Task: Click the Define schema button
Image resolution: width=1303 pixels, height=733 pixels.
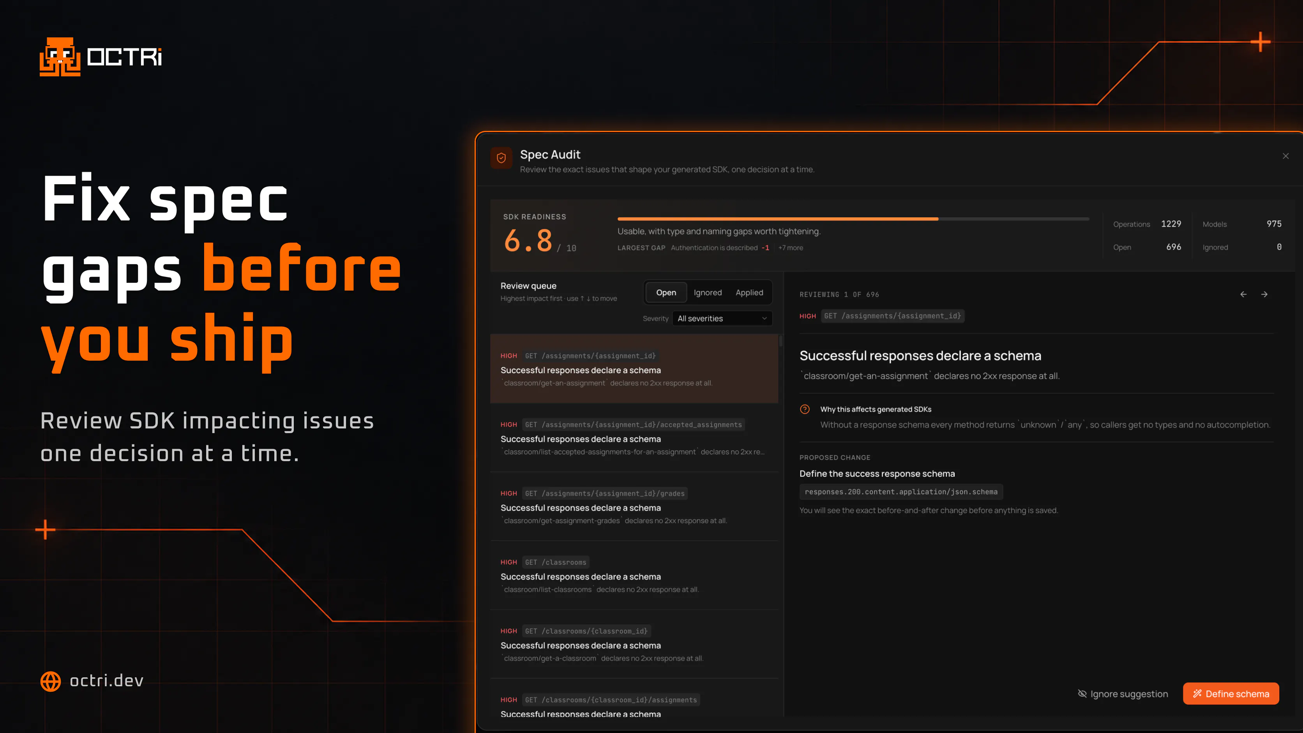Action: [x=1231, y=694]
